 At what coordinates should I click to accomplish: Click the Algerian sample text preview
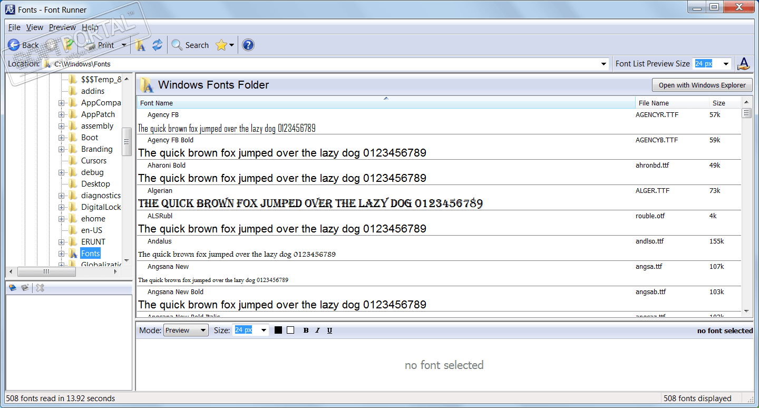310,203
